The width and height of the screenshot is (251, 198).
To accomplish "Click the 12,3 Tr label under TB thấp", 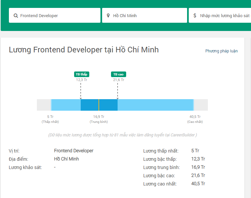I will (81, 80).
